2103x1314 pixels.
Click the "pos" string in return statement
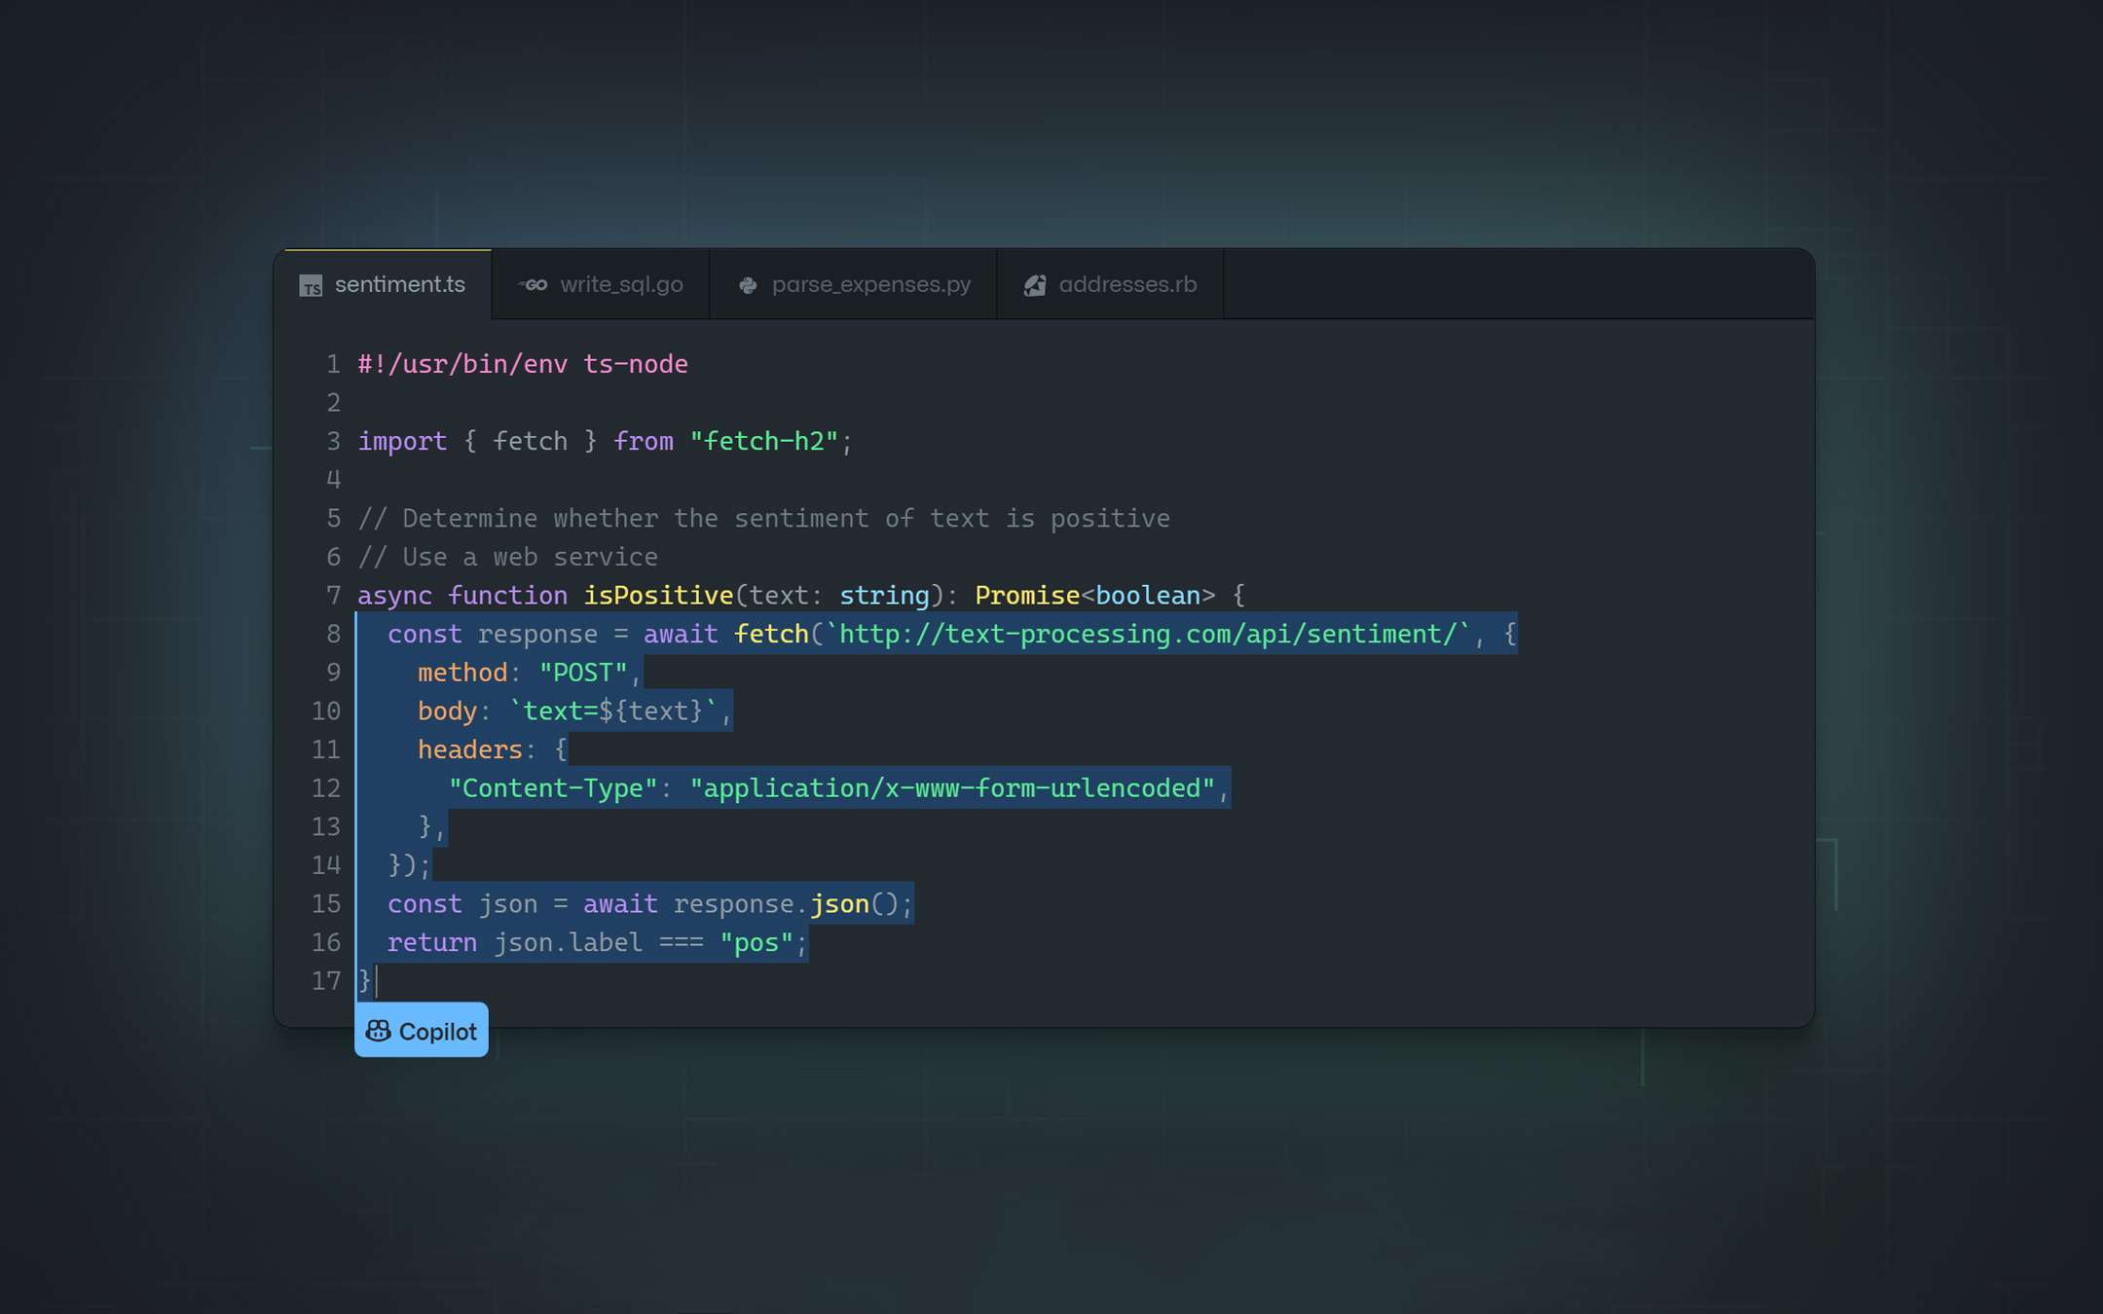756,943
